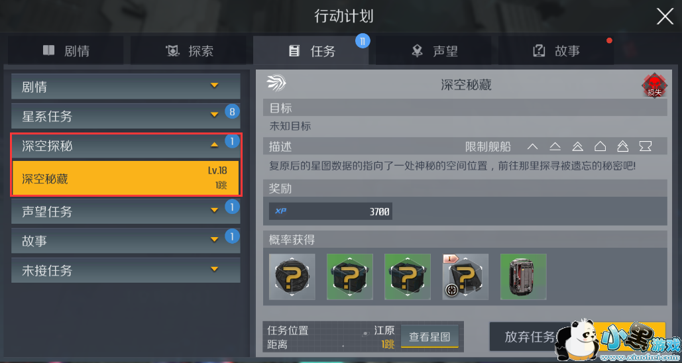Image resolution: width=682 pixels, height=363 pixels.
Task: Click the red skull loss warning icon
Action: click(x=654, y=85)
